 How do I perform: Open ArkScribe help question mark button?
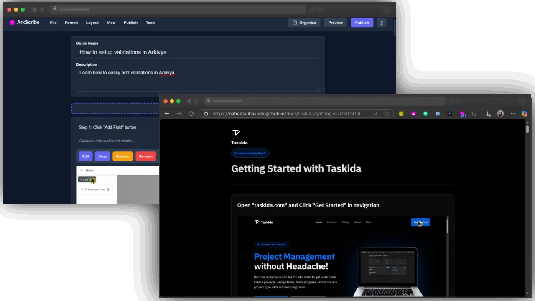tap(381, 23)
